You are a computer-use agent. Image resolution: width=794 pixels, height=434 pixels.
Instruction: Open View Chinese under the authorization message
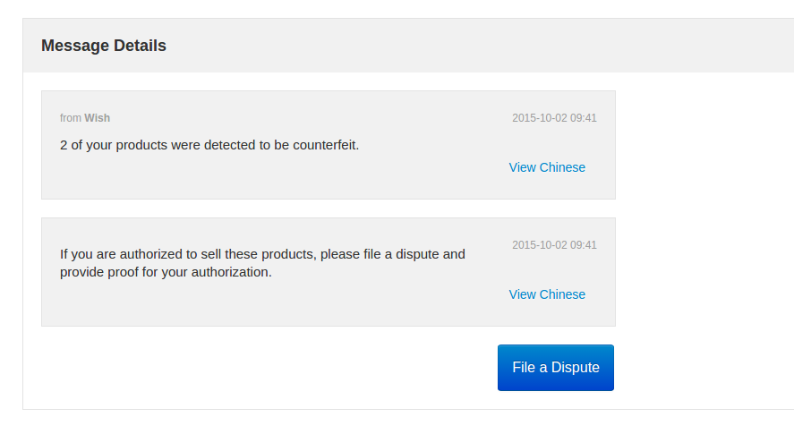[547, 294]
